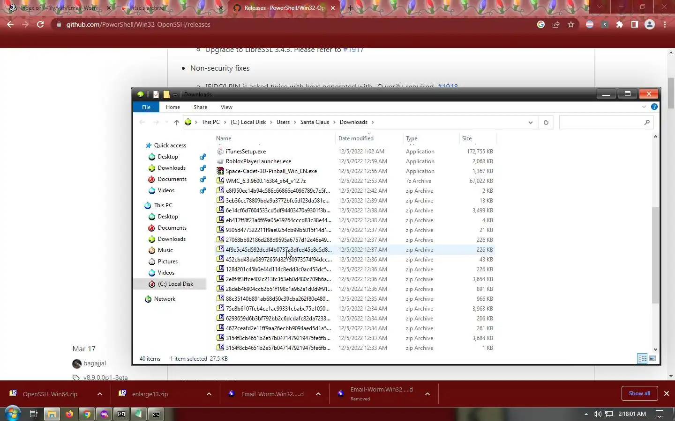Click 'Santa Claus' in the address breadcrumb
Screen dimensions: 675x421
[315, 122]
